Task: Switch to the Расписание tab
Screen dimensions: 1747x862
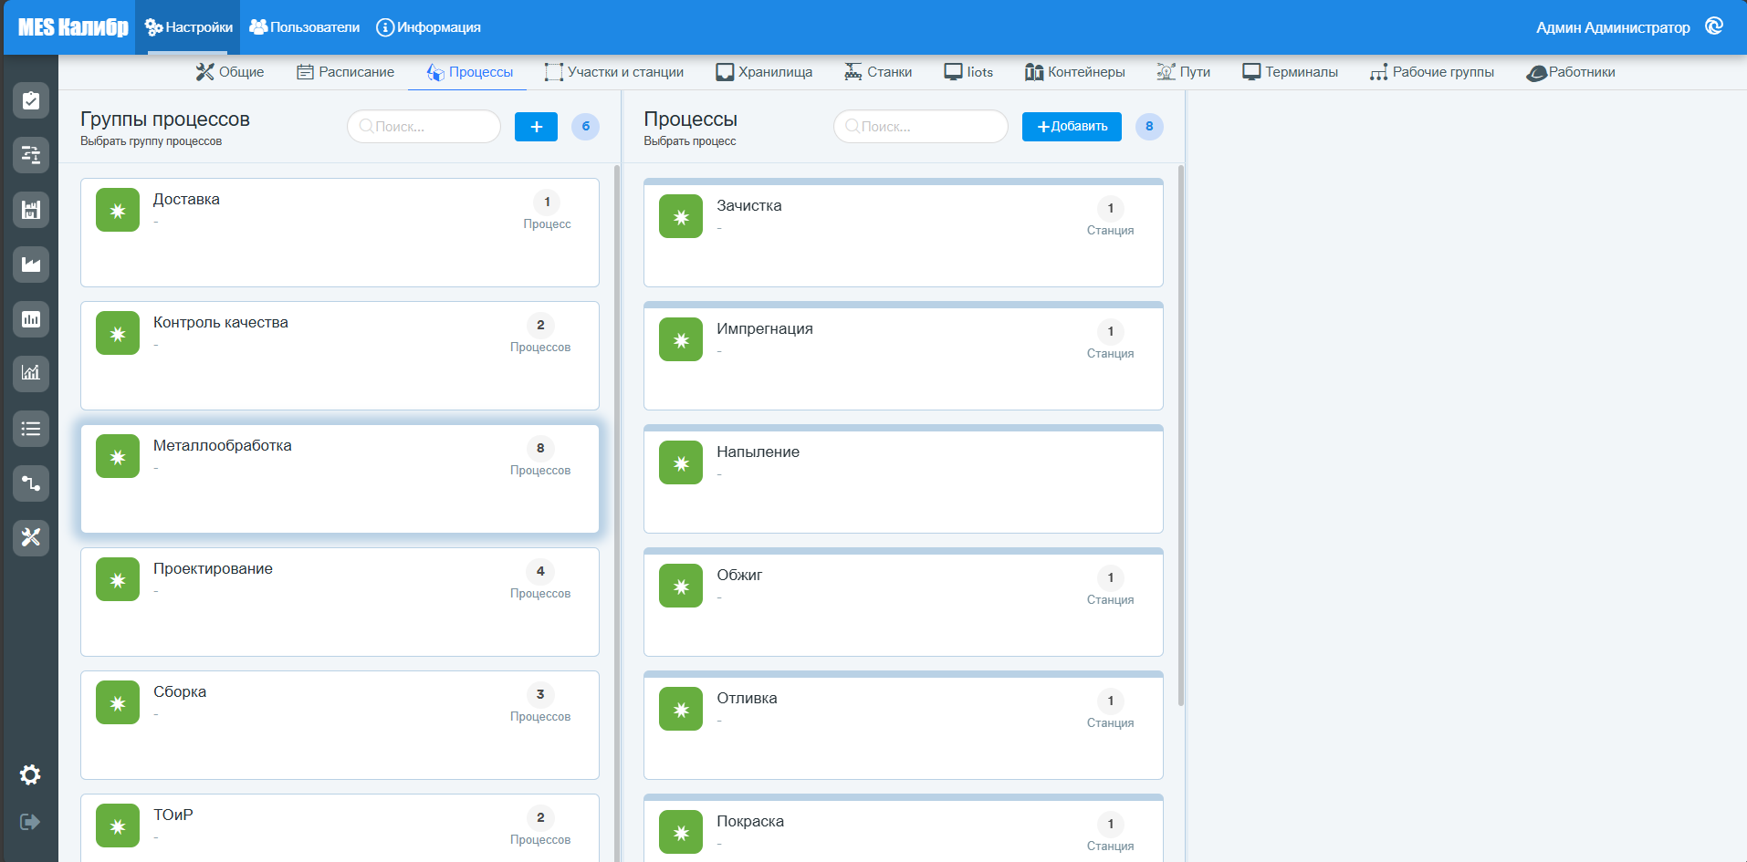Action: pyautogui.click(x=345, y=72)
